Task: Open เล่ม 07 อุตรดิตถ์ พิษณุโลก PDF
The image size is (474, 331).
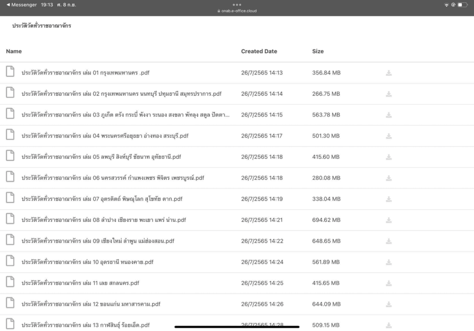Action: tap(102, 199)
